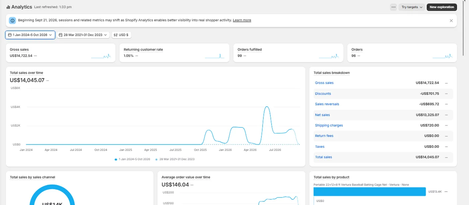Open the Try targets dropdown
Viewport: 469px width, 205px height.
tap(412, 7)
